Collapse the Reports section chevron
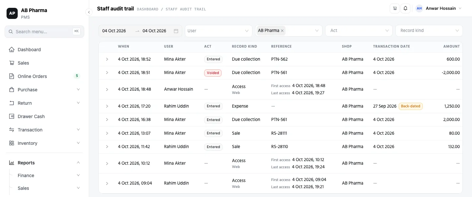The height and width of the screenshot is (197, 472). [78, 162]
